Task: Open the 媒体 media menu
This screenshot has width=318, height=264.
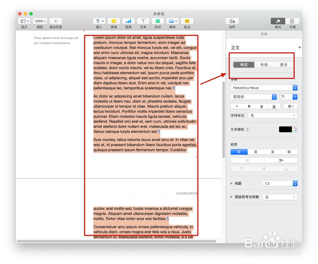Action: click(x=172, y=21)
